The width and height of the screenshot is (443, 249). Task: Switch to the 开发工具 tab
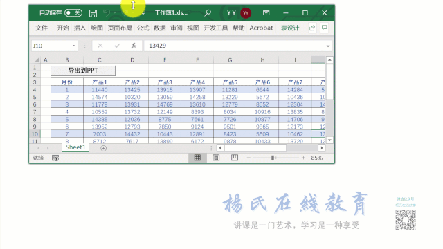(215, 28)
